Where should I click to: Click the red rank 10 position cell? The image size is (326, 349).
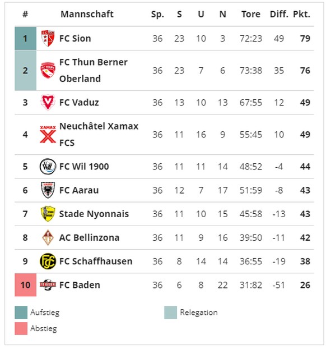(x=26, y=285)
